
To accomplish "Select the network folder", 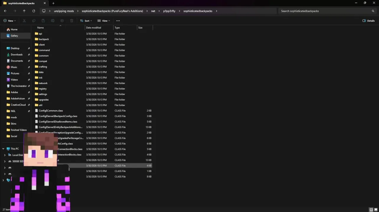I will [x=43, y=83].
